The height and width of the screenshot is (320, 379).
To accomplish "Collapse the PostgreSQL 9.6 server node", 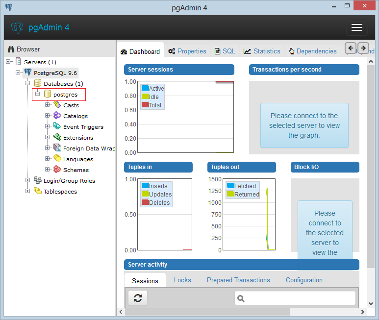I will 18,72.
